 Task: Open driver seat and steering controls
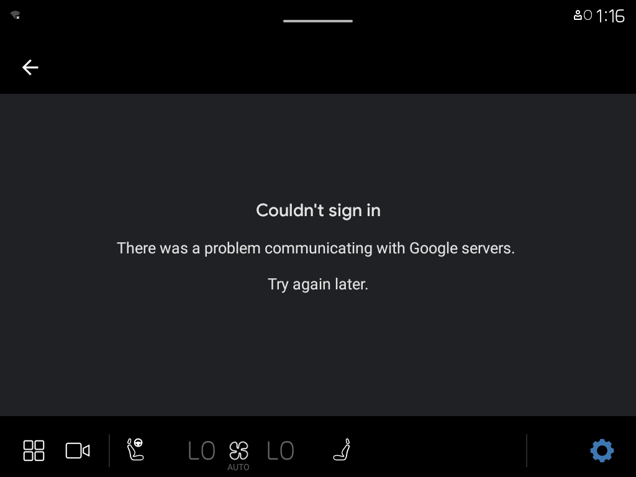[x=135, y=450]
